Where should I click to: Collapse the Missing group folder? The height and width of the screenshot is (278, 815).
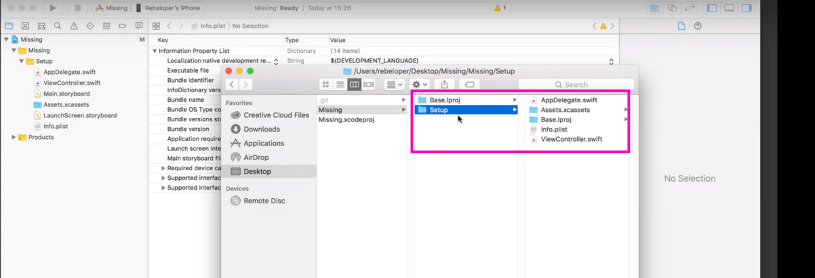(x=14, y=50)
